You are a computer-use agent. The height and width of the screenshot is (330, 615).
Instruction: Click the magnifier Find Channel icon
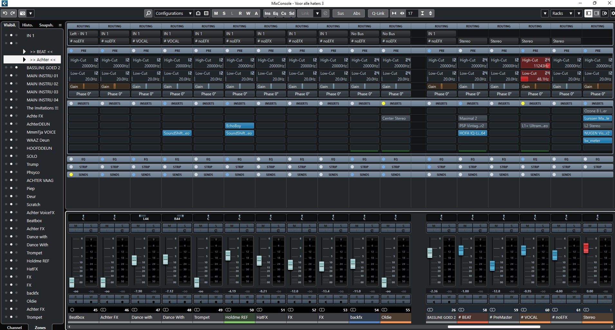(x=148, y=13)
